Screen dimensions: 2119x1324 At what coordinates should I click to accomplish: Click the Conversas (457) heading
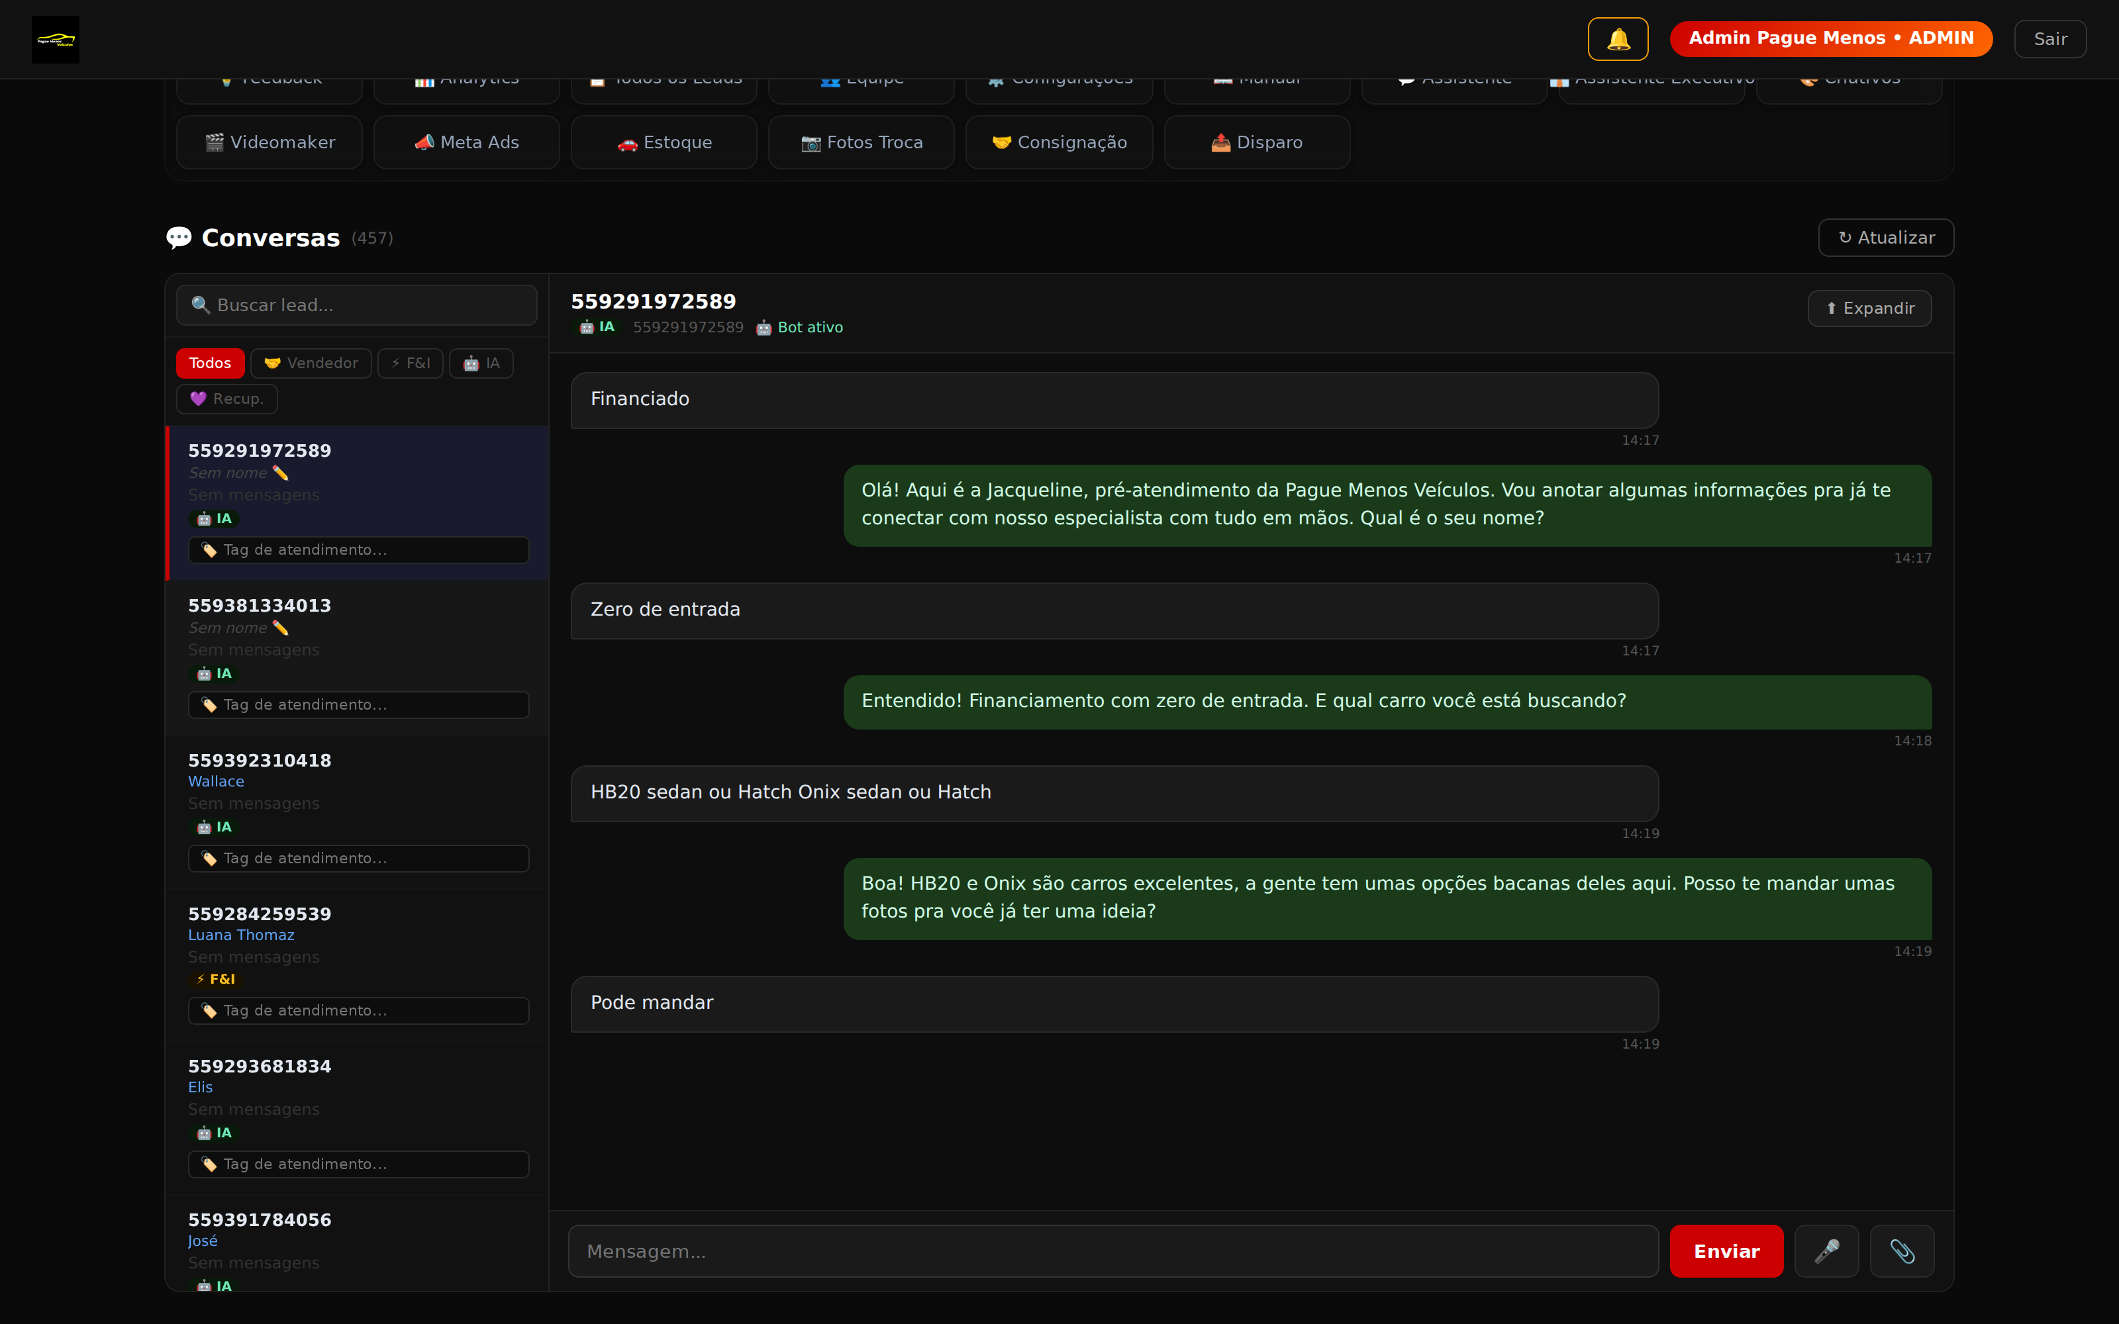point(279,237)
